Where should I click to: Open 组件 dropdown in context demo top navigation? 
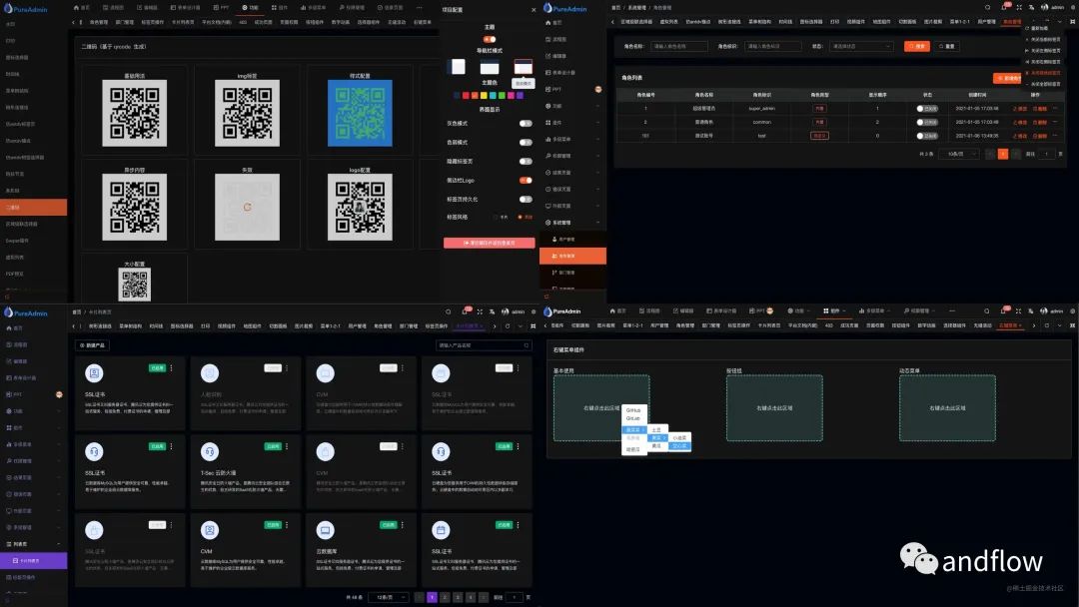834,311
